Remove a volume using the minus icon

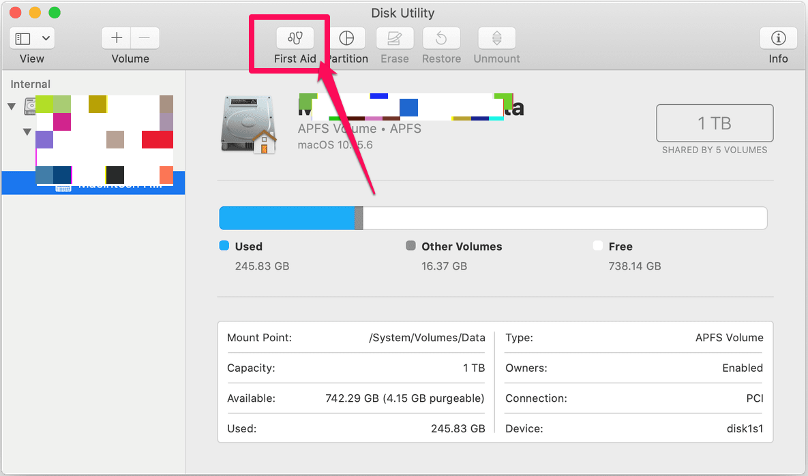click(144, 37)
